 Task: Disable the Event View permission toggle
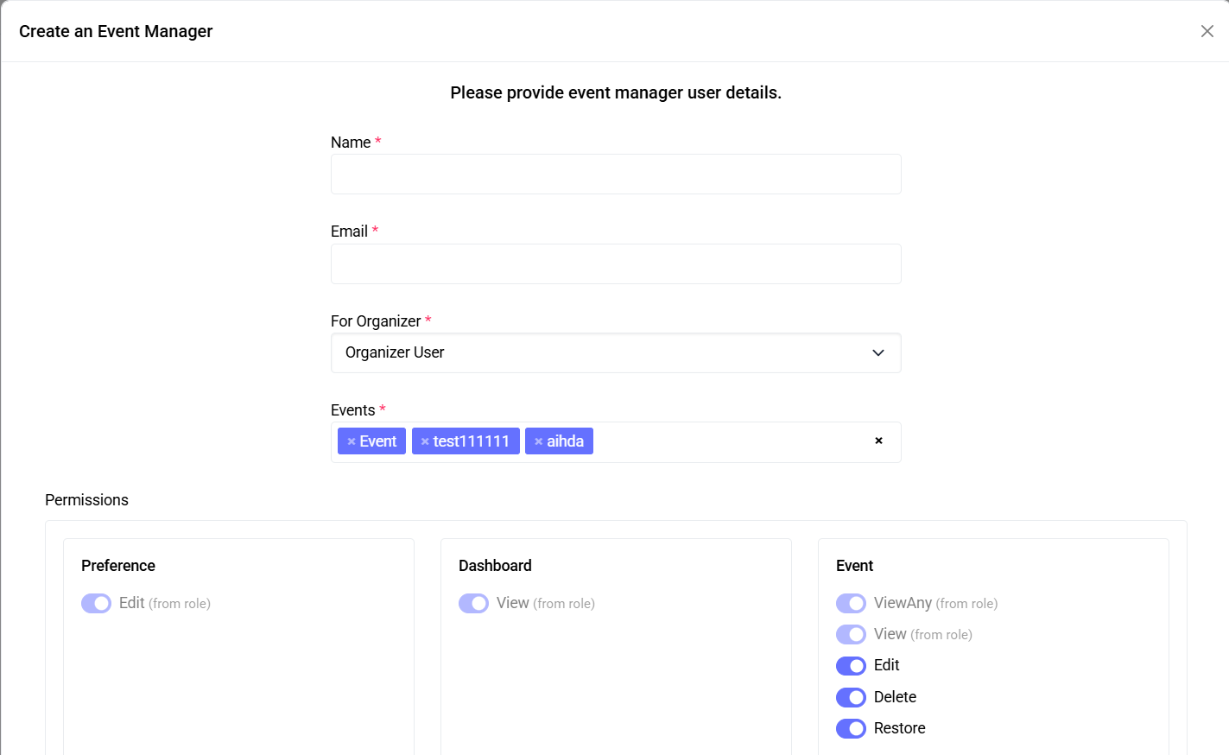851,634
